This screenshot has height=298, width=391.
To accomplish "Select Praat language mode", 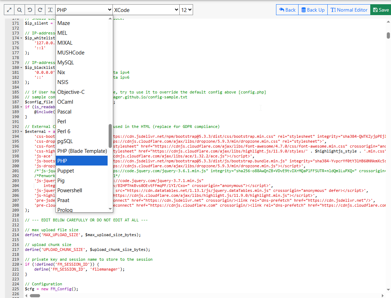I will point(82,200).
